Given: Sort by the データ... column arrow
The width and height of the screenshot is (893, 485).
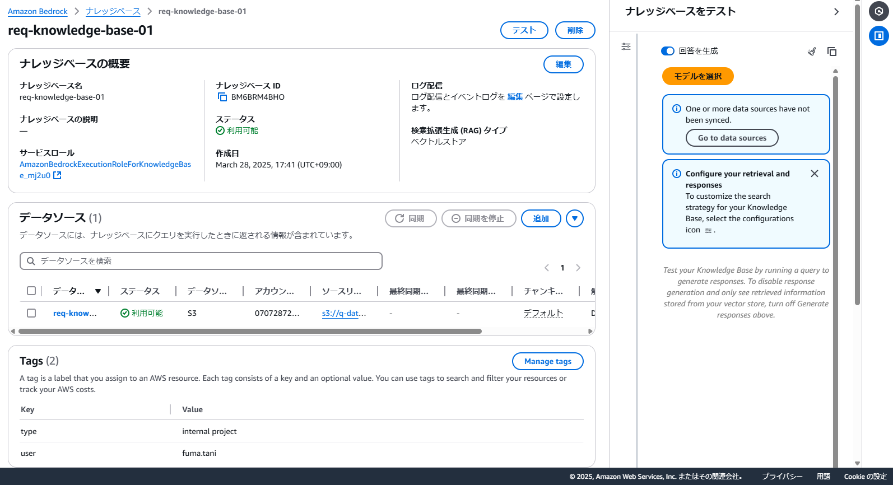Looking at the screenshot, I should coord(98,291).
